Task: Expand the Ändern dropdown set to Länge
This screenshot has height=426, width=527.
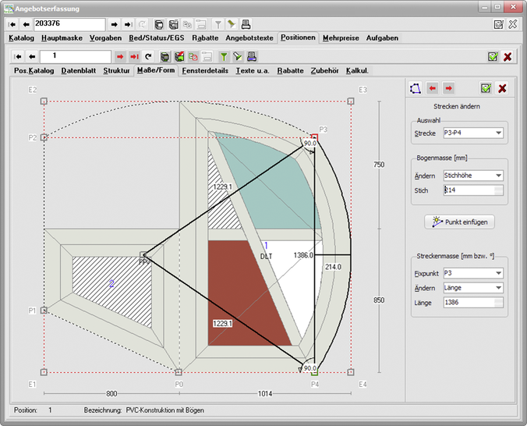Action: point(472,288)
